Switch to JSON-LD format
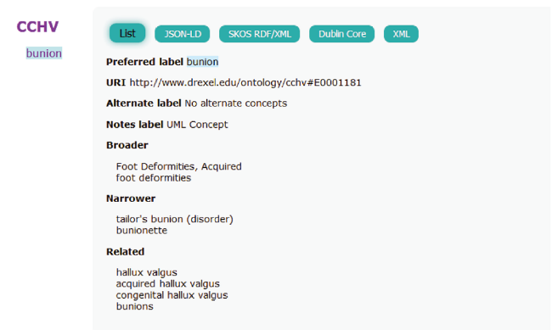552x330 pixels. pos(183,34)
